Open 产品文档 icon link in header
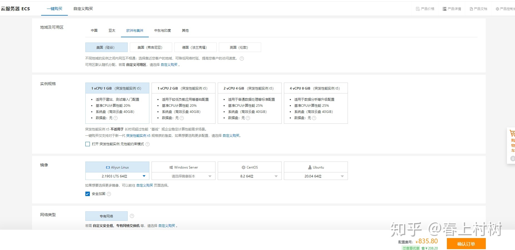The height and width of the screenshot is (250, 515). (478, 9)
